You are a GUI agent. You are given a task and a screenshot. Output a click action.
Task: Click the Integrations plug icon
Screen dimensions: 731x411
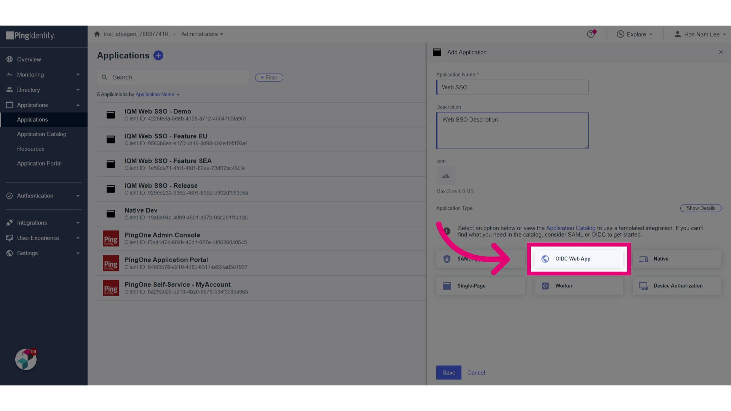pos(10,223)
